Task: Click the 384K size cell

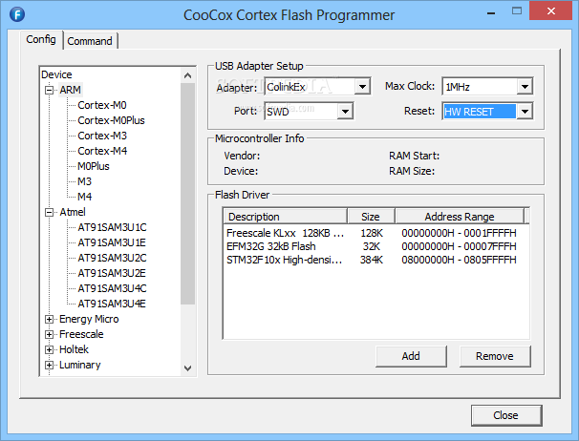Action: click(x=372, y=260)
